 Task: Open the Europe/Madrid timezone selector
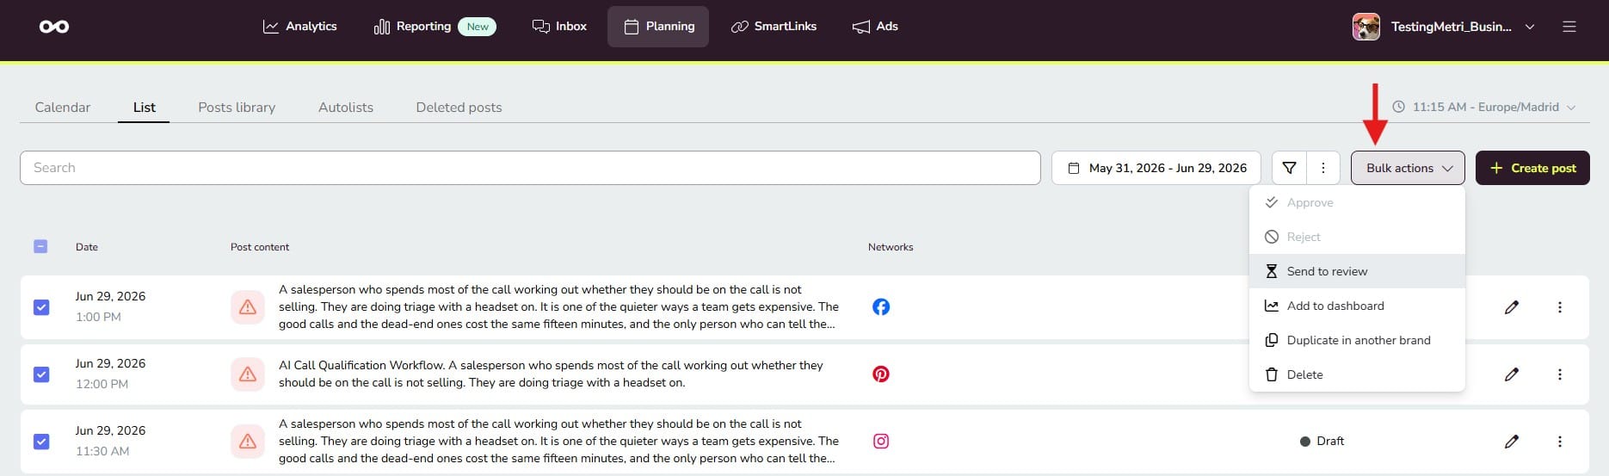tap(1484, 107)
